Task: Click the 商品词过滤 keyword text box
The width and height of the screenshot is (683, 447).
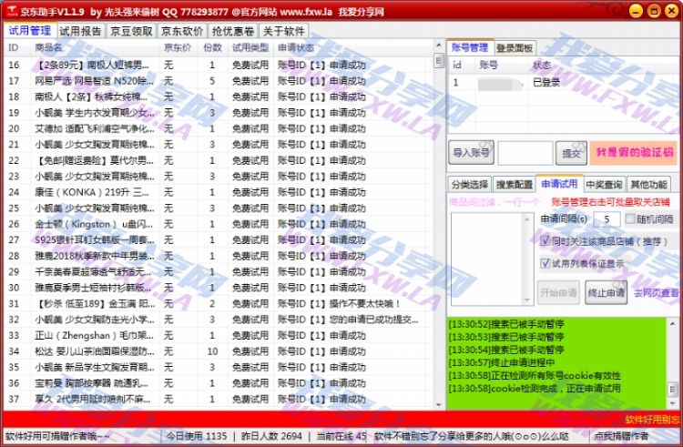Action: point(487,259)
